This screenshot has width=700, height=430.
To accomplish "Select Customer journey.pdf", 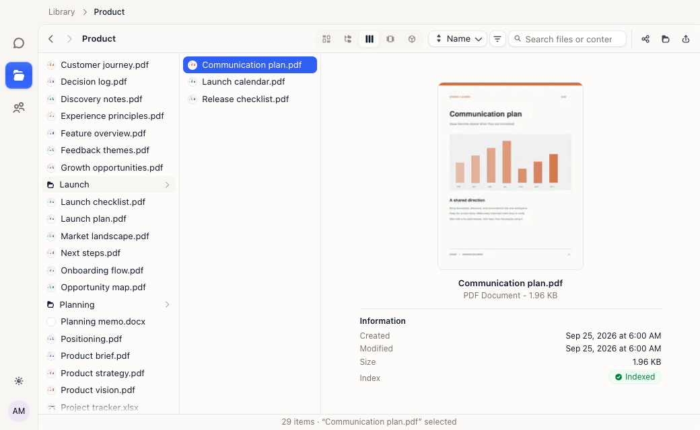I will pos(108,64).
